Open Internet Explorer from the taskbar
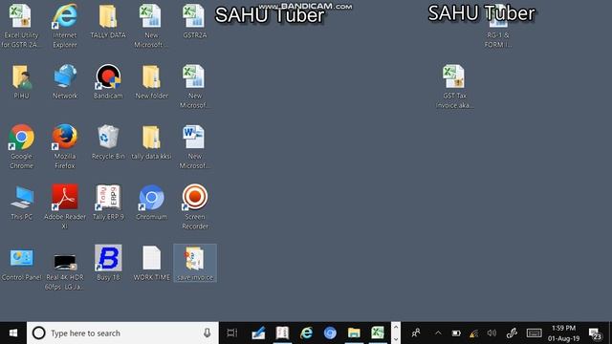612x344 pixels. (x=306, y=333)
